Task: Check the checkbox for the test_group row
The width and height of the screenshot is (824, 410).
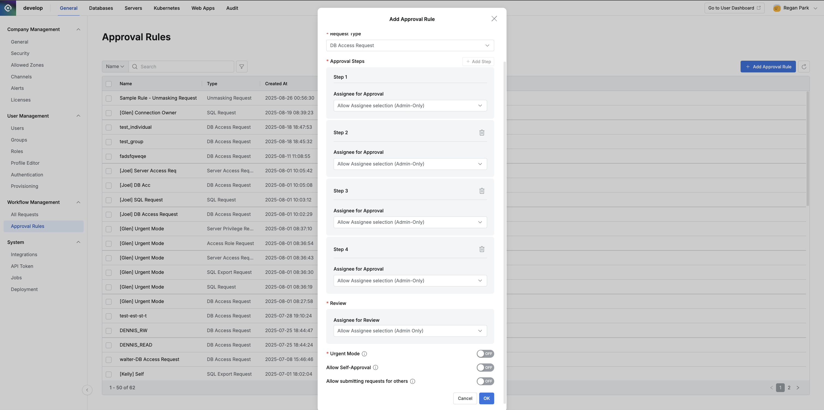Action: (108, 142)
